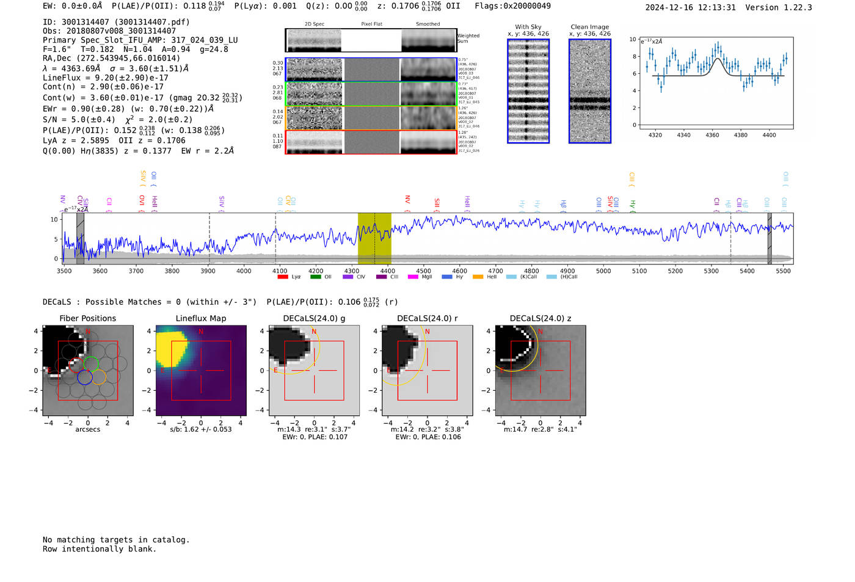This screenshot has width=855, height=582.
Task: Select the red Lyα legend swatch
Action: (x=283, y=277)
